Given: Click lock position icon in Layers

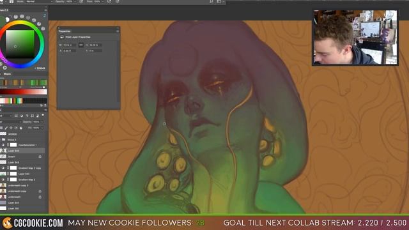Looking at the screenshot, I should coord(11,128).
